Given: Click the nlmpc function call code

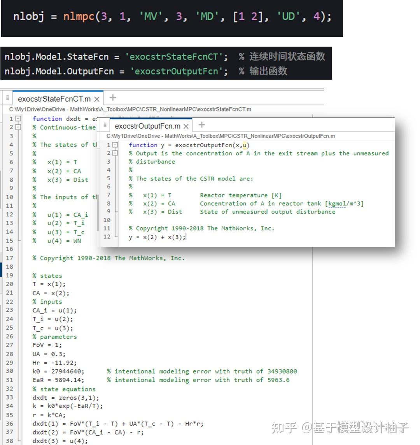Looking at the screenshot, I should [x=172, y=16].
